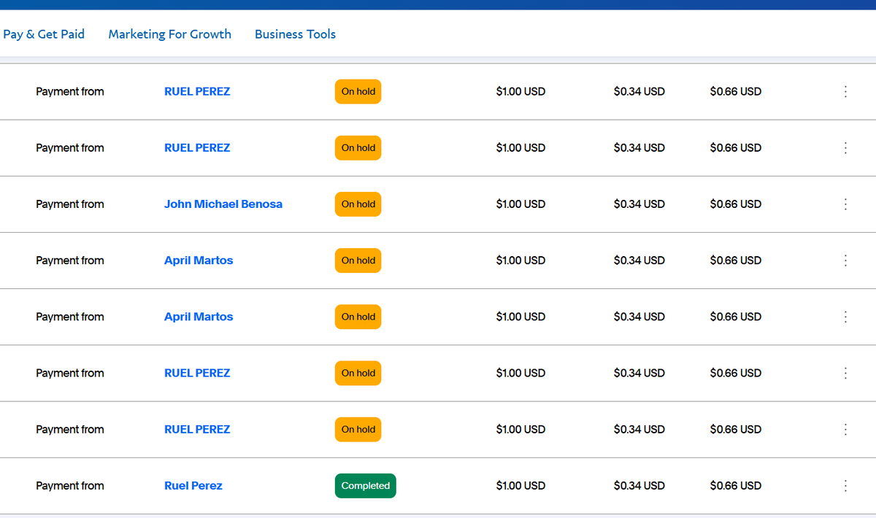Select $1.00 USD in upper April Martos row
Screen dimensions: 876x518
(520, 260)
